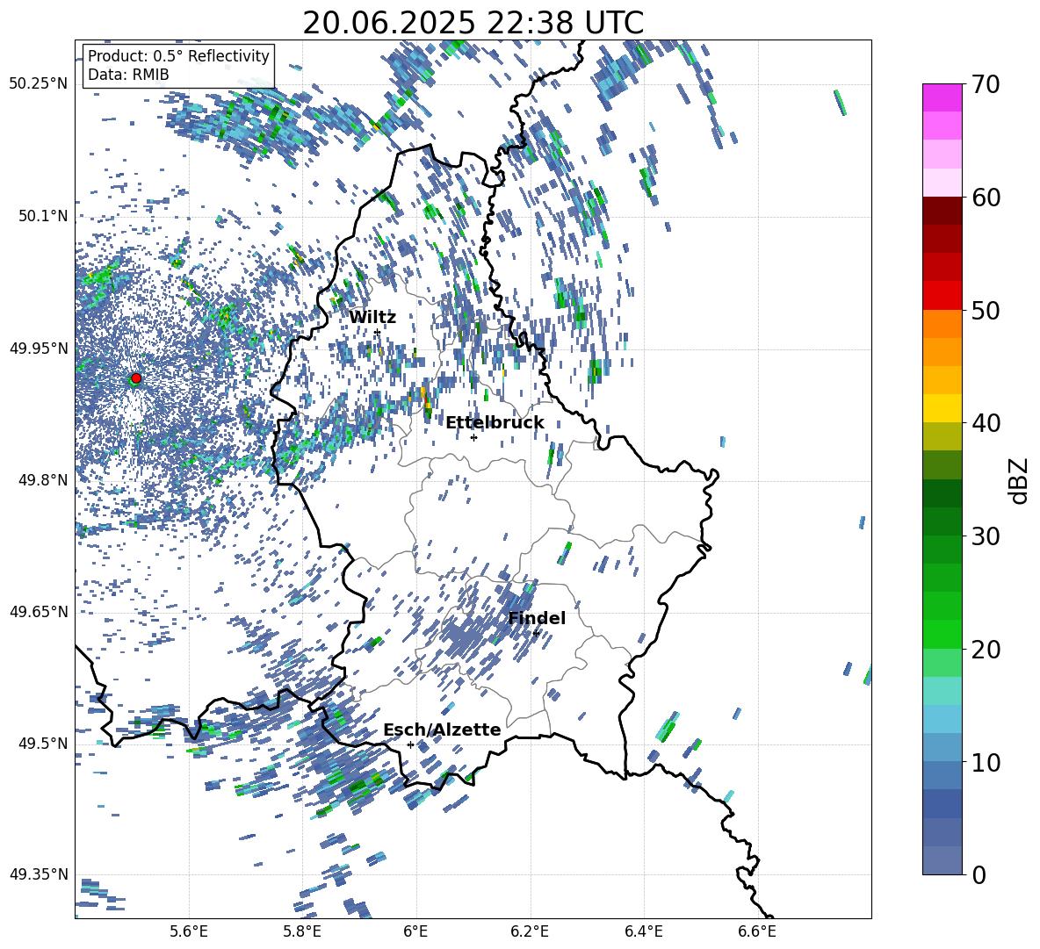Click the Data: RMIB text
Screen dimensions: 1040x949
[128, 75]
